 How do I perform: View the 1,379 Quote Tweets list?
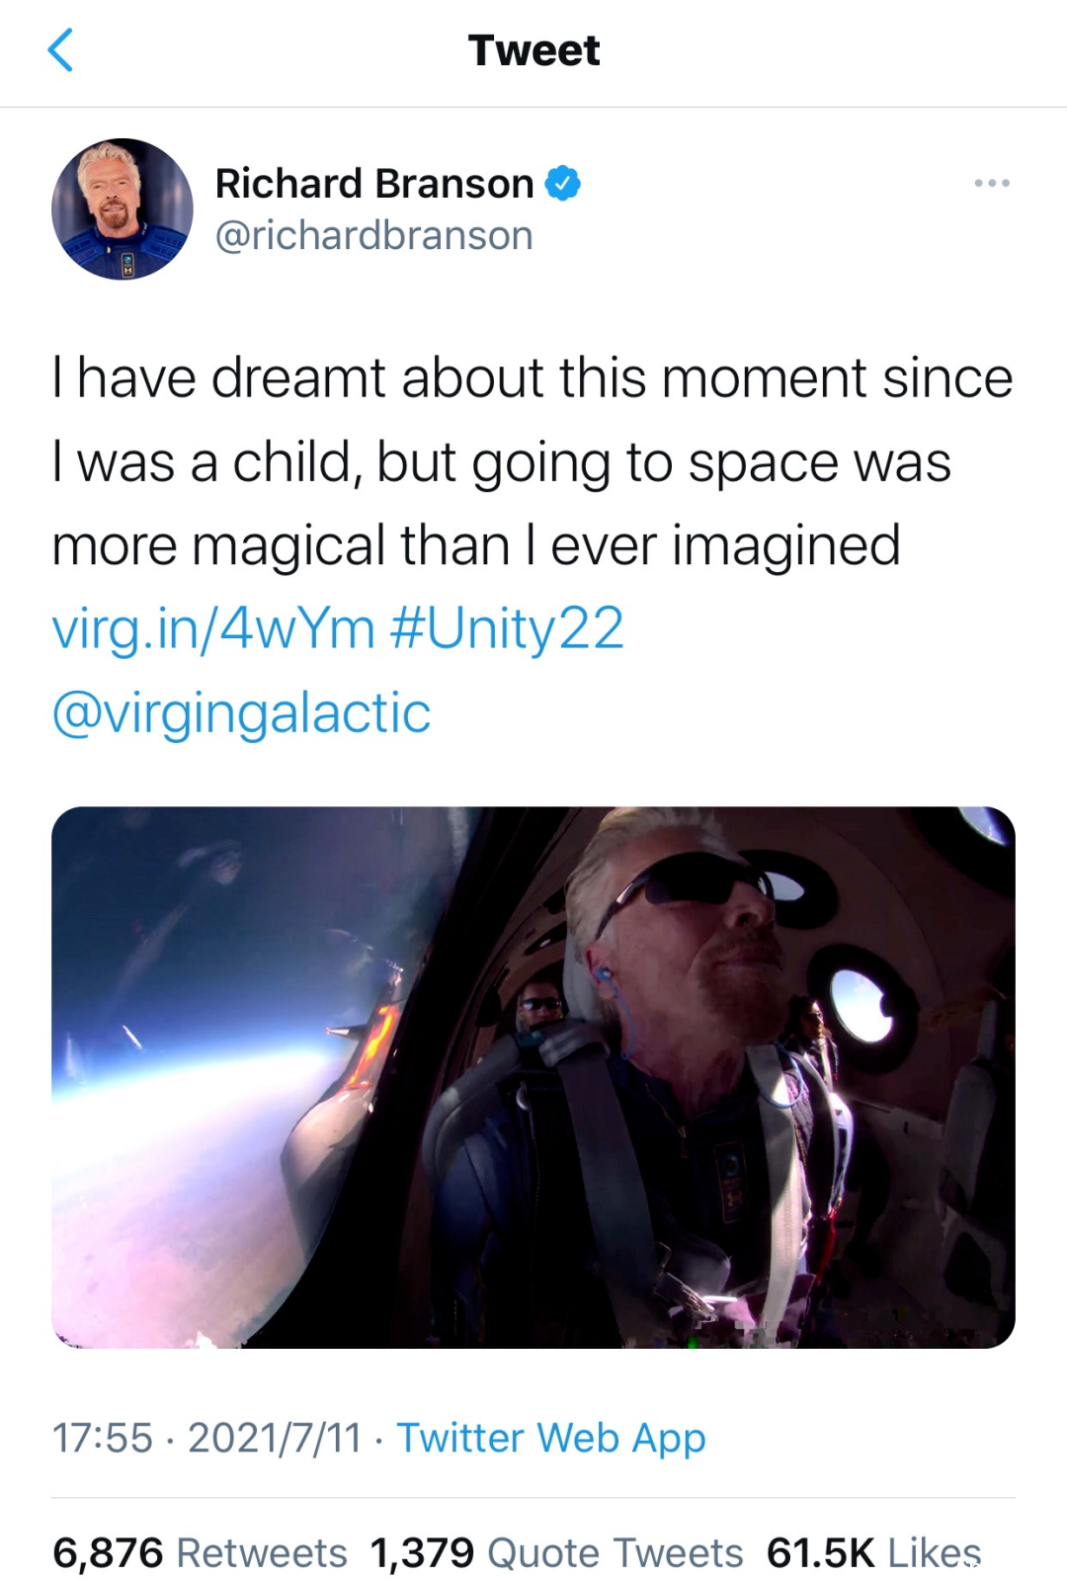pos(556,1552)
